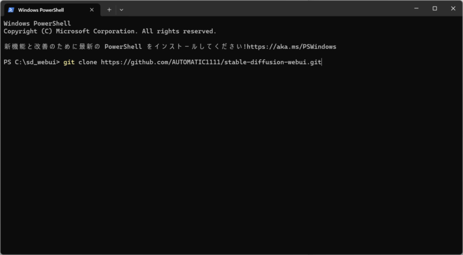The height and width of the screenshot is (255, 463).
Task: Click the github.com AUTOMATIC1111 URL in the command
Action: (211, 62)
